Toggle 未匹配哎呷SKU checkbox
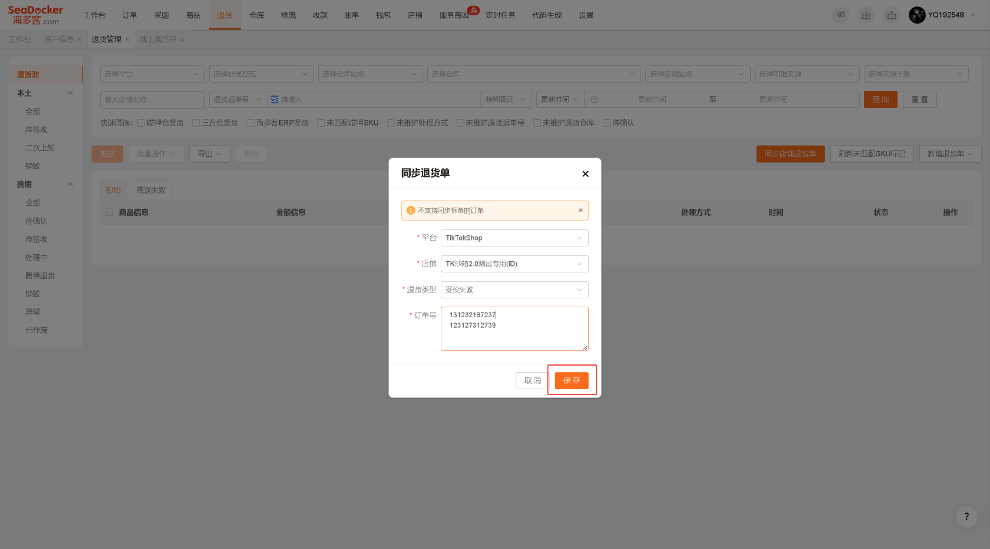 pos(321,123)
